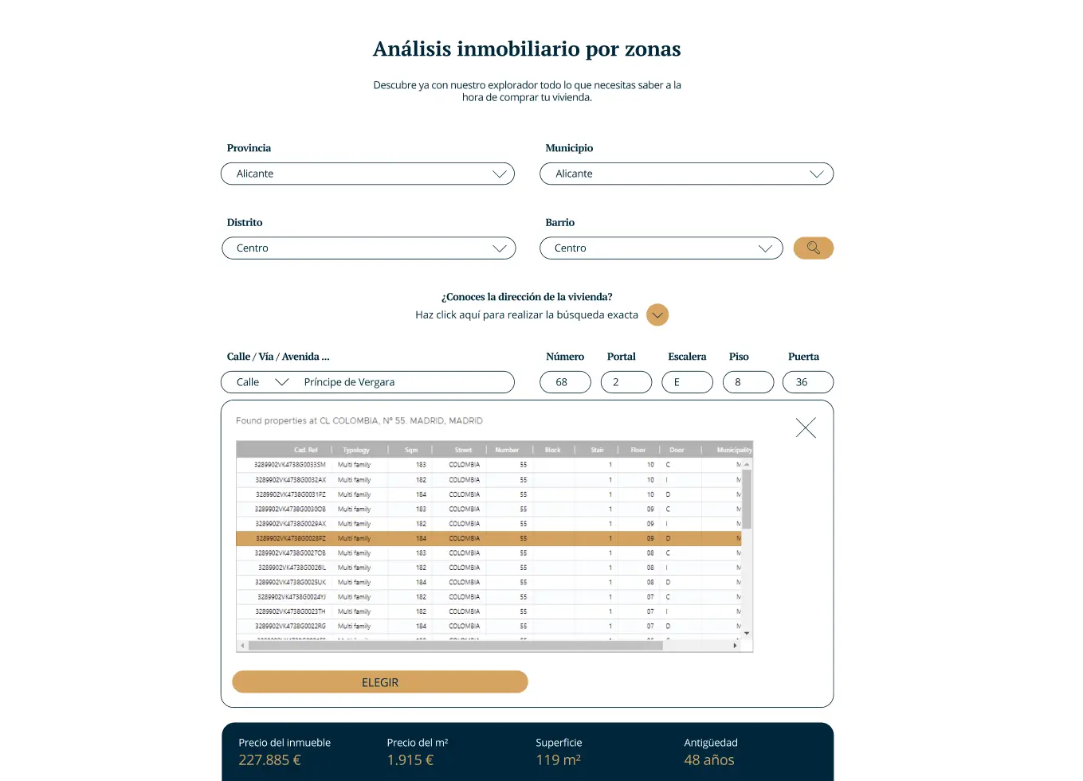This screenshot has width=1083, height=781.
Task: Open the Provincia dropdown
Action: [367, 174]
